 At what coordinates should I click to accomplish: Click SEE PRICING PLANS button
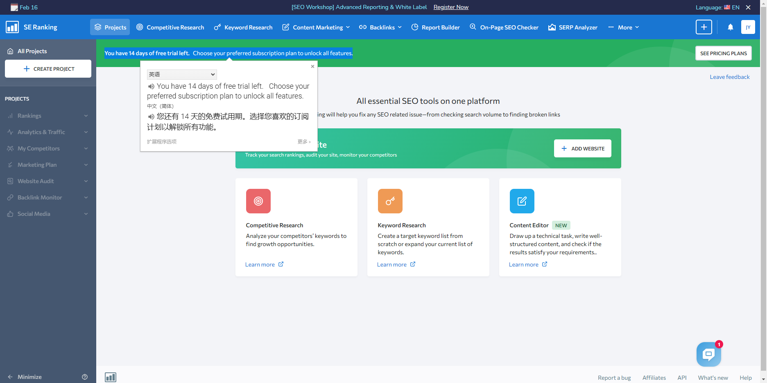click(724, 53)
